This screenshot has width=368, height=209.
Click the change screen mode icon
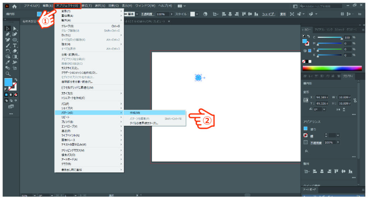(x=11, y=106)
